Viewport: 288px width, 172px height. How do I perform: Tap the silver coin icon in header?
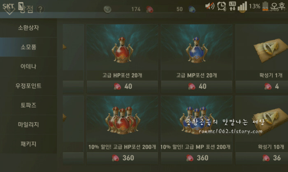click(107, 9)
